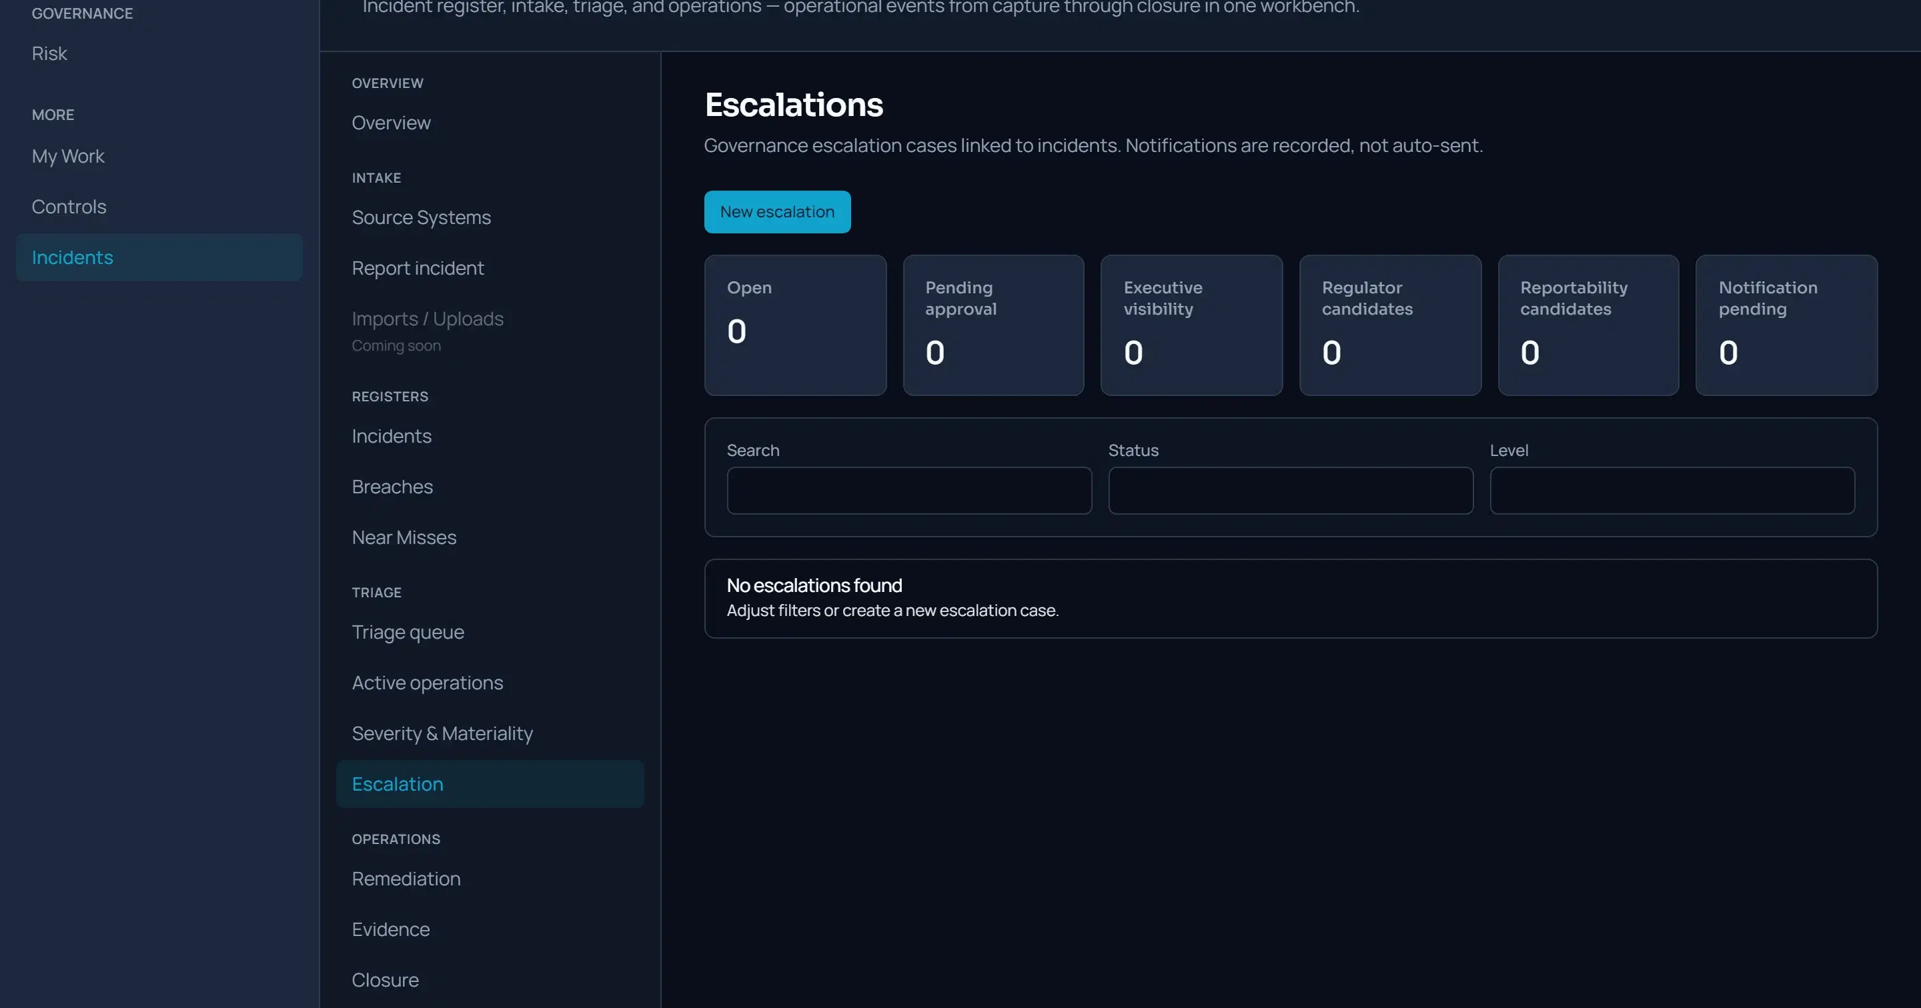Click the Search input field

pos(909,491)
